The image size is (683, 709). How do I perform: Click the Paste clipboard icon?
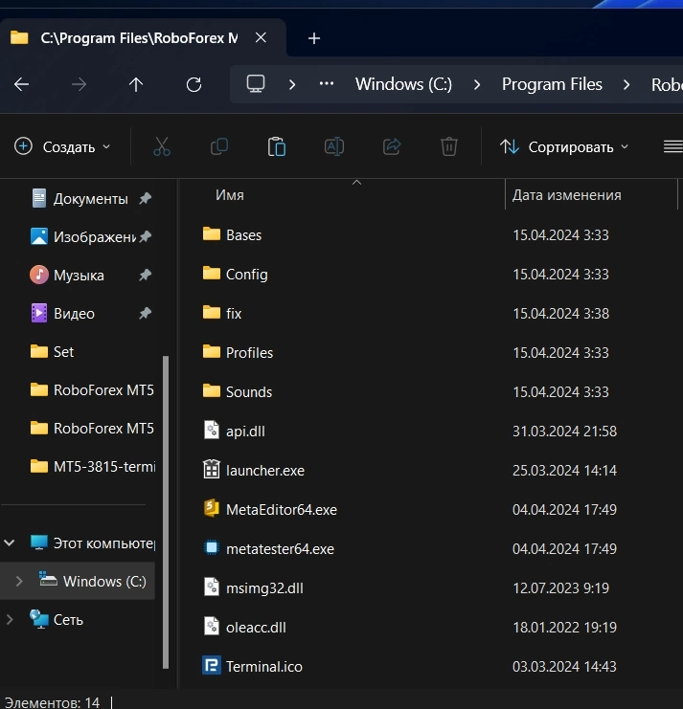[x=277, y=147]
